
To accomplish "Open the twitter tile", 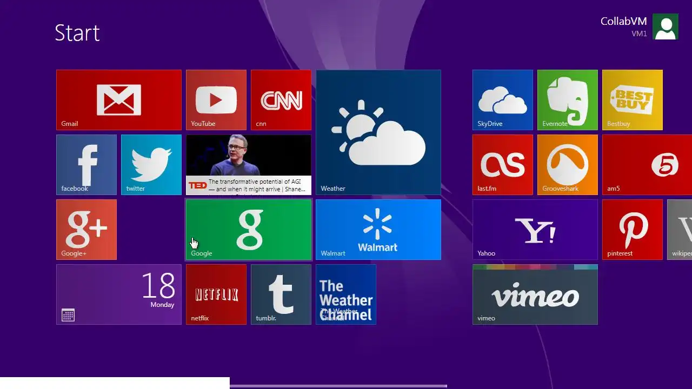I will 151,165.
